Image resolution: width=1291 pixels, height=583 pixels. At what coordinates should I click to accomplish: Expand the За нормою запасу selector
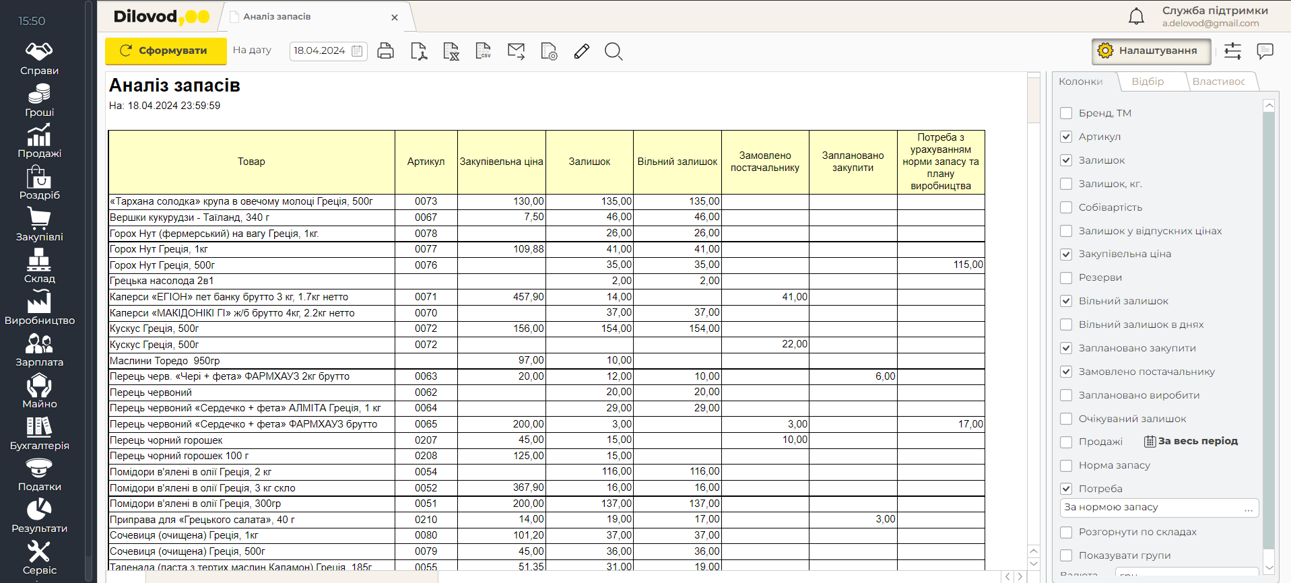[1248, 508]
